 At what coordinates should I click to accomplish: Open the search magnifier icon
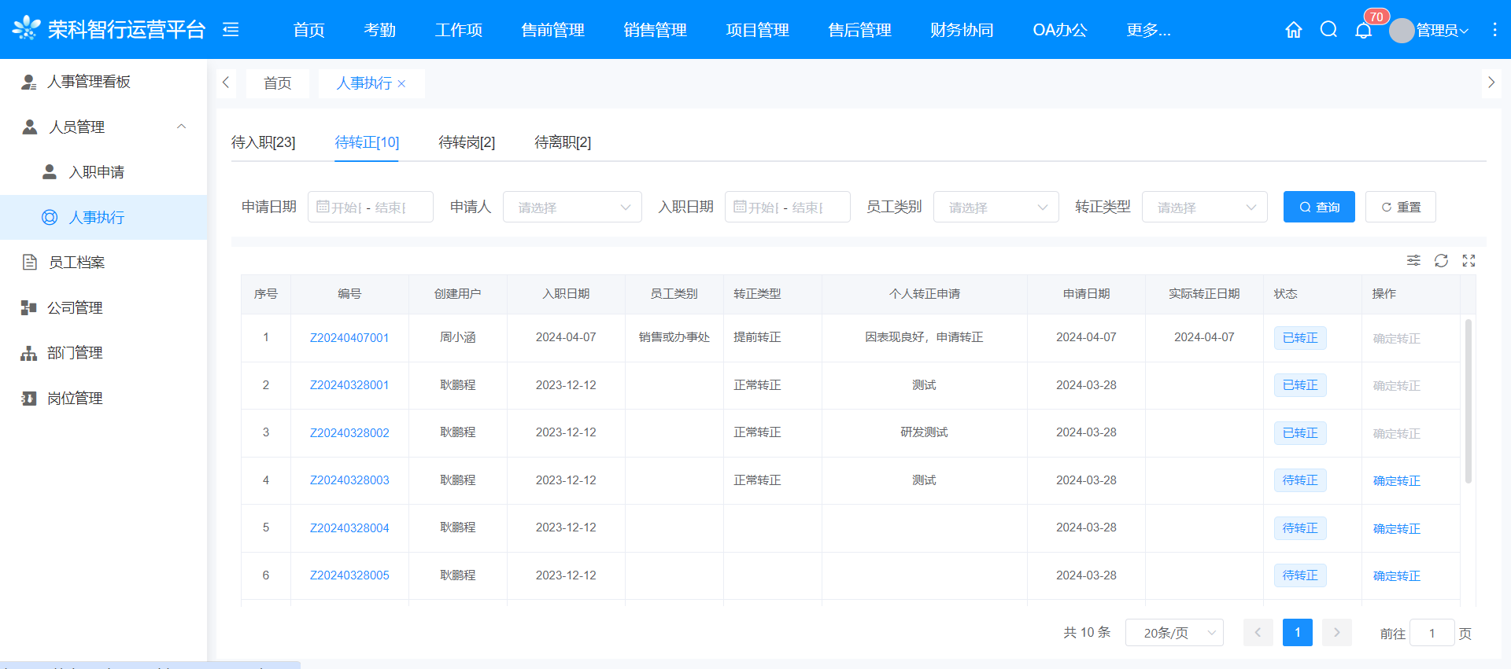coord(1328,30)
